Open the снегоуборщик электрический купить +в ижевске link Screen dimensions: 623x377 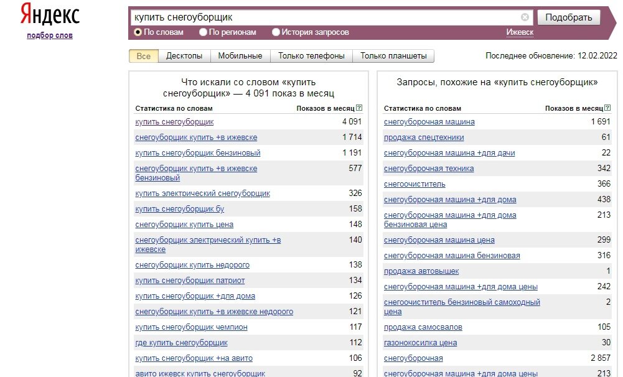click(x=208, y=244)
